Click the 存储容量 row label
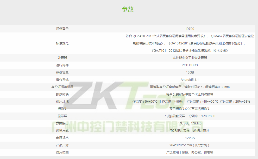Image resolution: width=258 pixels, height=159 pixels. click(62, 72)
